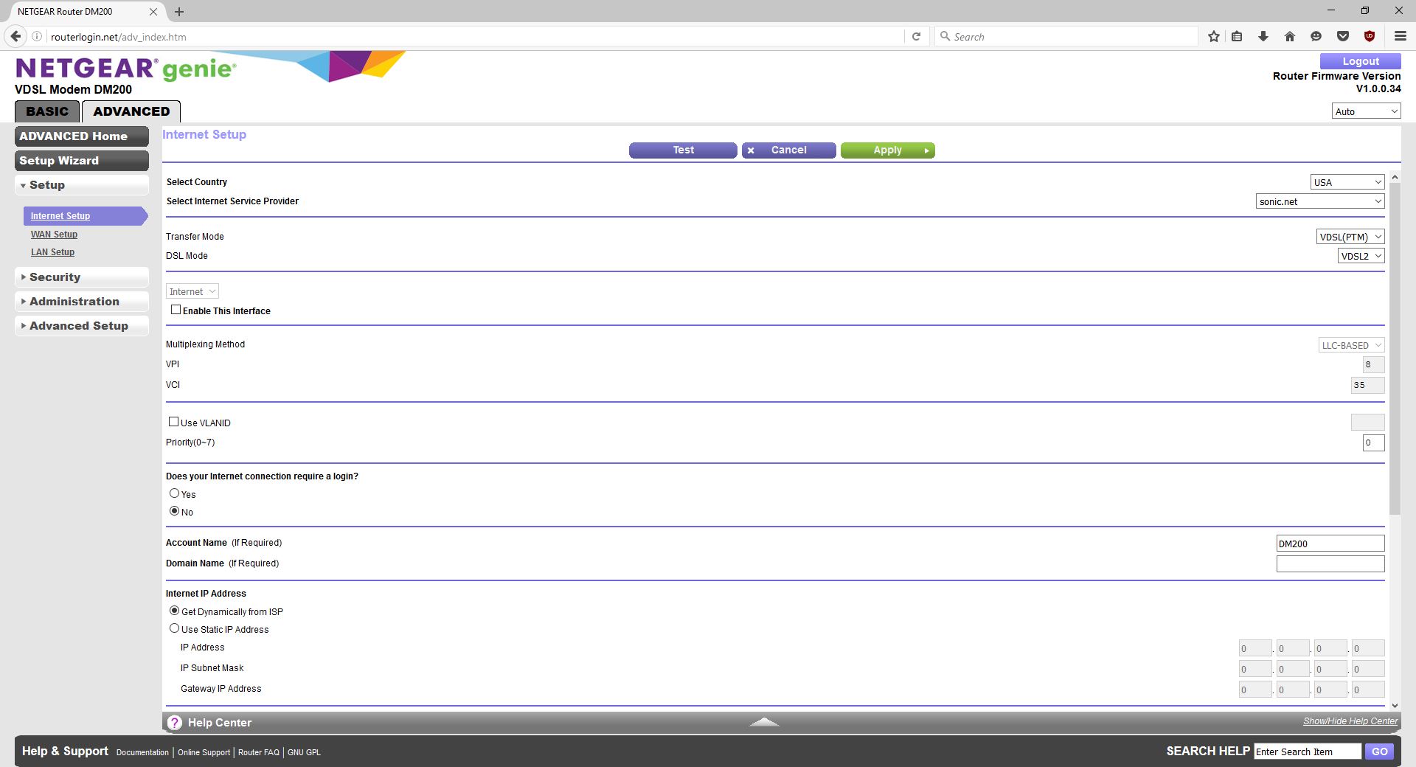This screenshot has height=767, width=1416.
Task: Click the scrollbar down arrow
Action: pos(1395,706)
